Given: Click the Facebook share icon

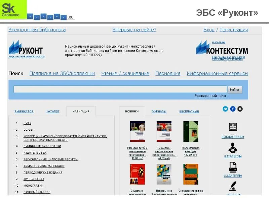Looking at the screenshot, I should [233, 109].
